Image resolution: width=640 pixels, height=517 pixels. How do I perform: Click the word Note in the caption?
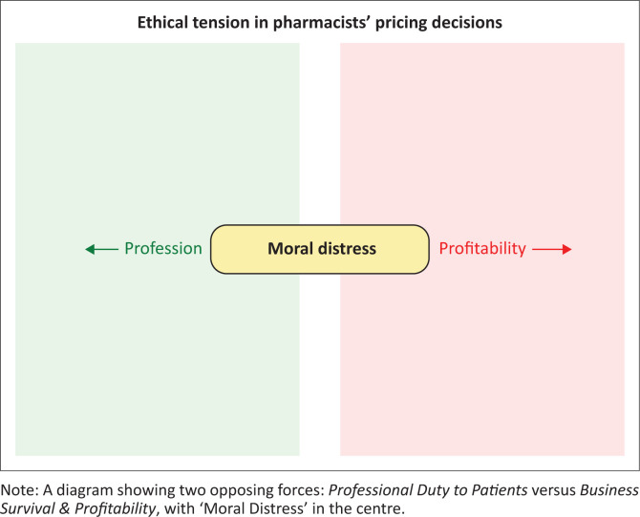[17, 489]
